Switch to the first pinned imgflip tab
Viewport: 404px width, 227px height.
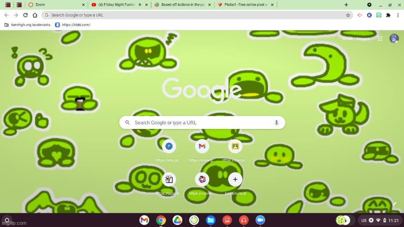click(8, 5)
